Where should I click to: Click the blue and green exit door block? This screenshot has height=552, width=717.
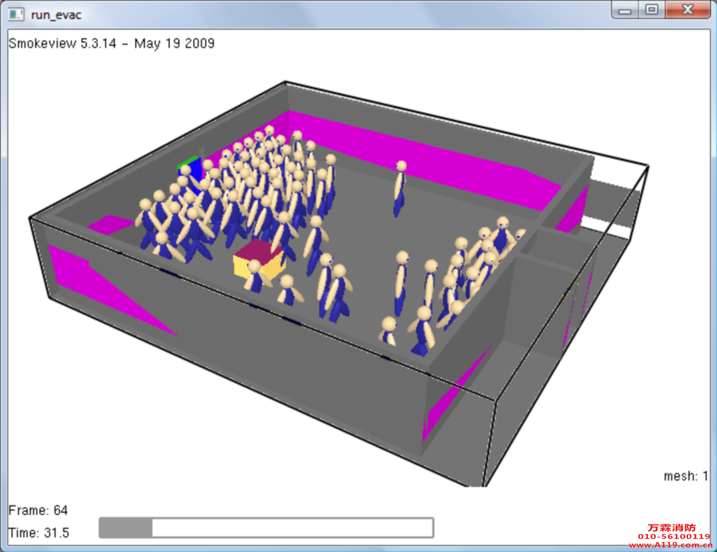190,173
